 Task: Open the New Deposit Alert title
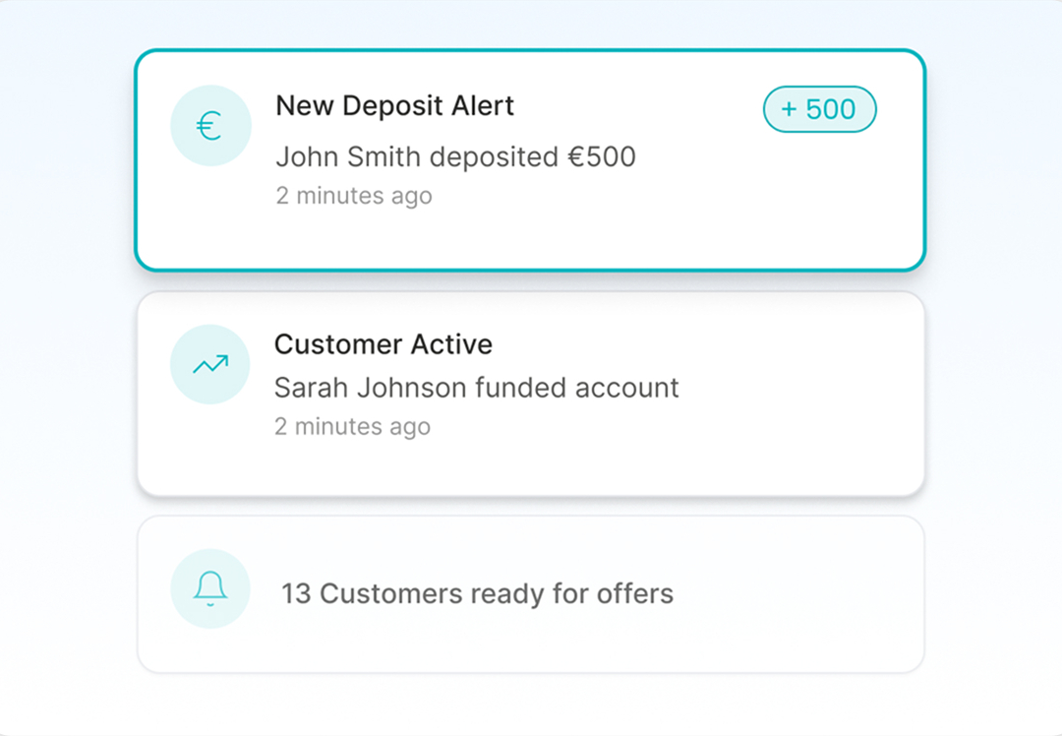[x=394, y=106]
